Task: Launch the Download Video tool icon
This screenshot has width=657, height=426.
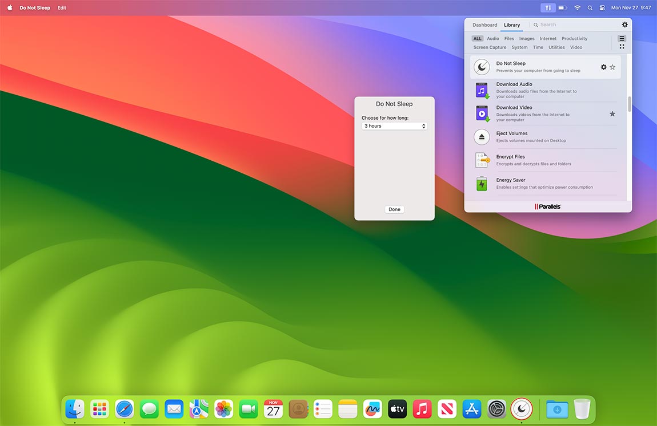Action: click(482, 113)
